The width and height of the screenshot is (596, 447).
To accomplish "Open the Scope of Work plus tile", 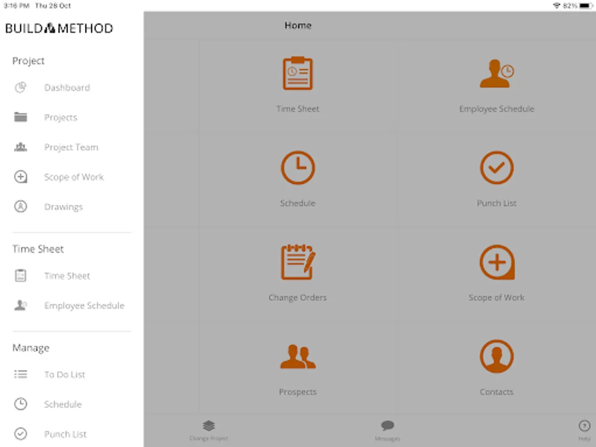I will coord(497,262).
